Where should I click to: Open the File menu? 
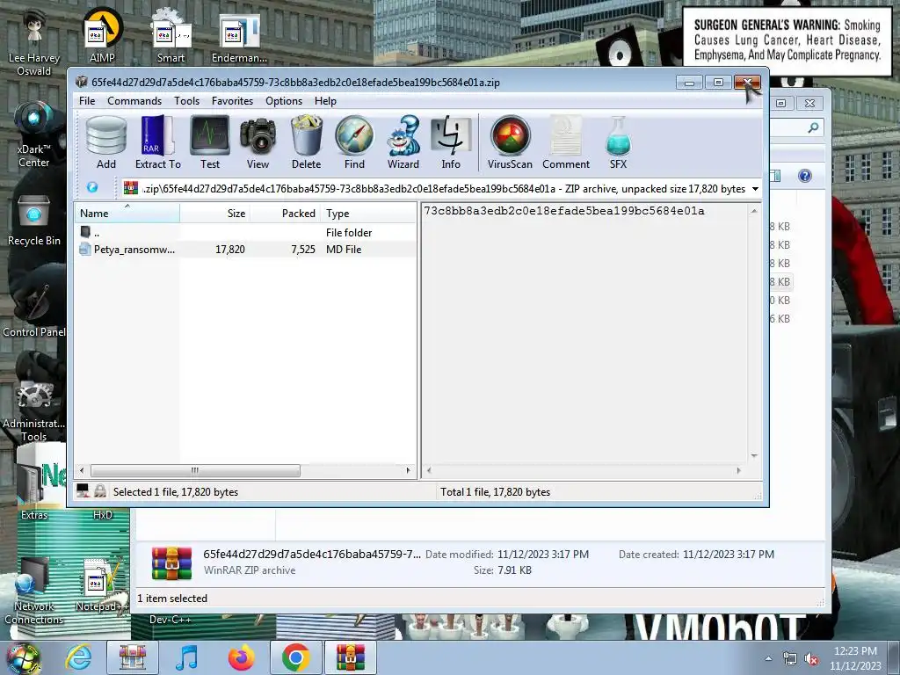coord(87,101)
